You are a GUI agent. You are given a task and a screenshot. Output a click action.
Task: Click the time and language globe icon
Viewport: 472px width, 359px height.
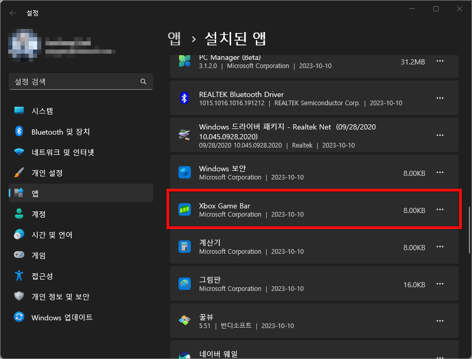click(x=19, y=234)
